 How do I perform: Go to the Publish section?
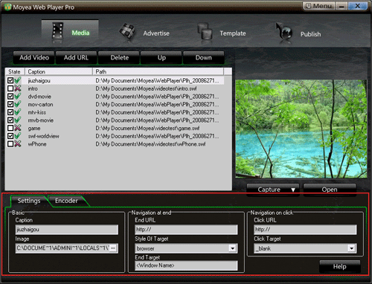310,34
